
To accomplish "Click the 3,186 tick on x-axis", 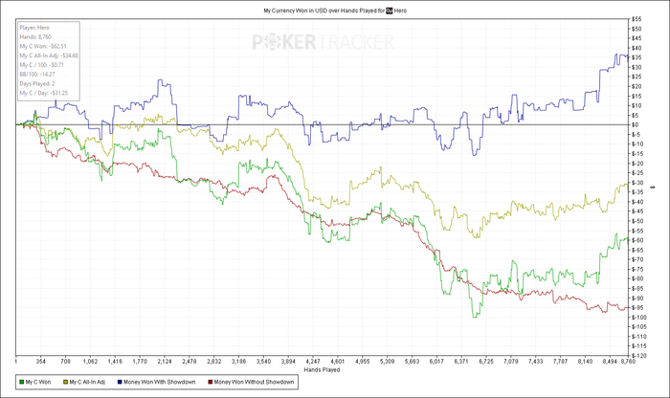I will pyautogui.click(x=239, y=362).
